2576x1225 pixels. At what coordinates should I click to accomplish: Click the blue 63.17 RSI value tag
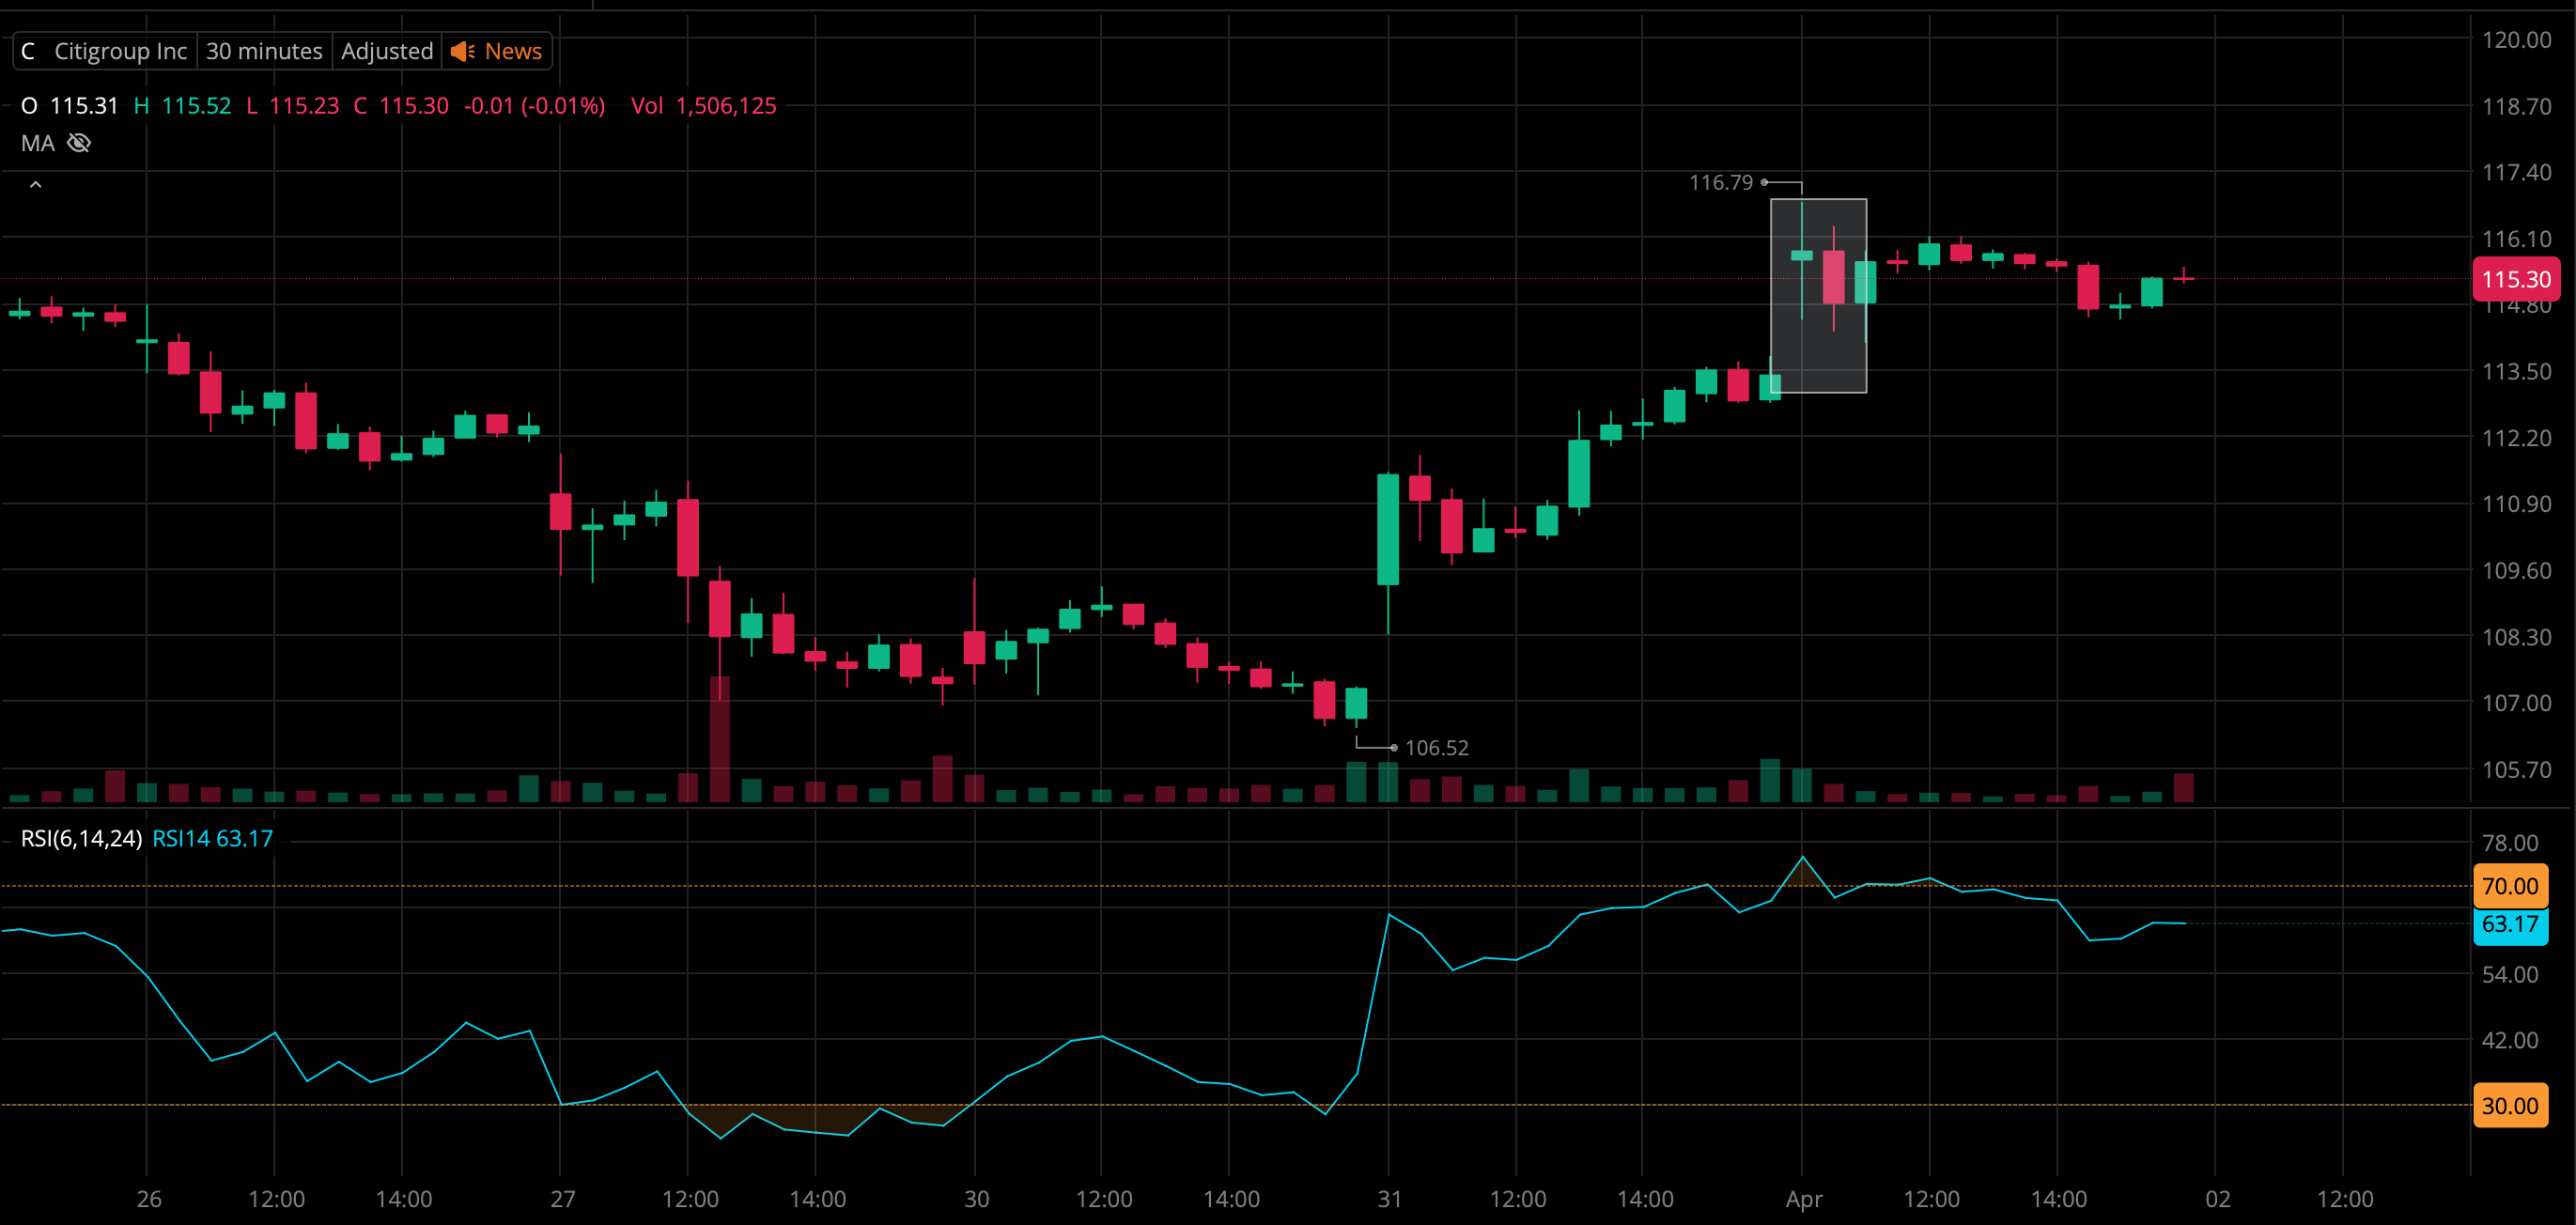pyautogui.click(x=2509, y=924)
